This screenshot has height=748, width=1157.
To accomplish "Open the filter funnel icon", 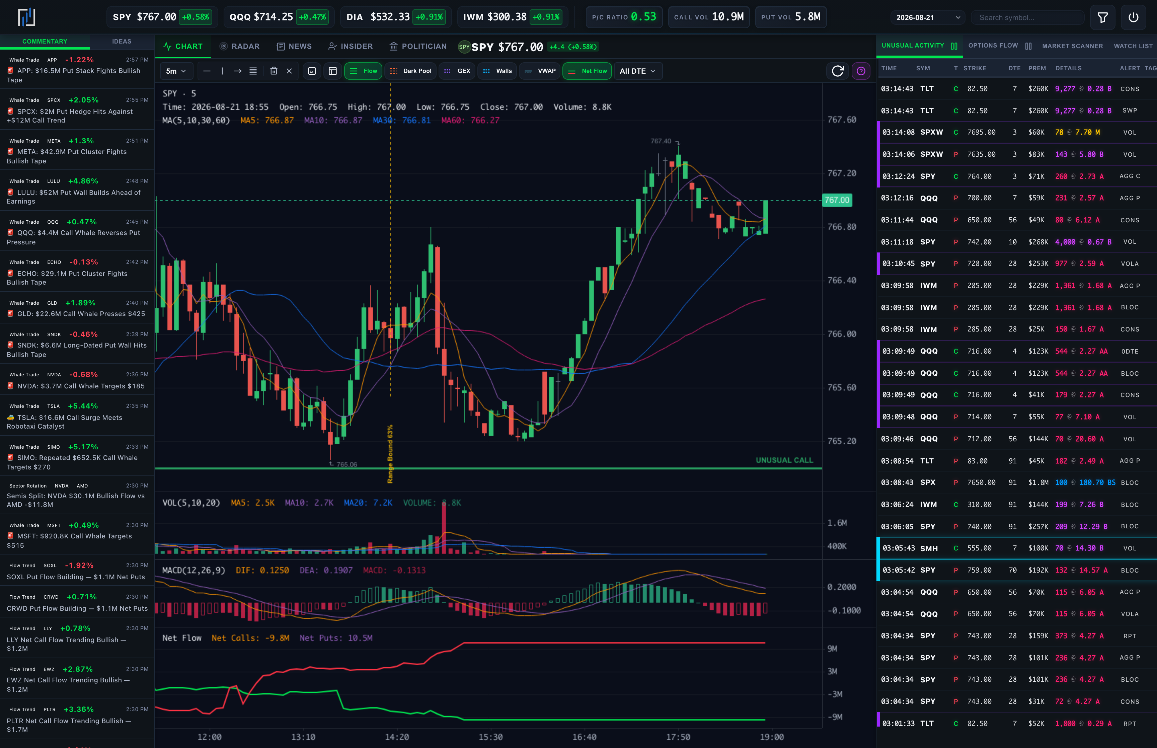I will pyautogui.click(x=1102, y=17).
